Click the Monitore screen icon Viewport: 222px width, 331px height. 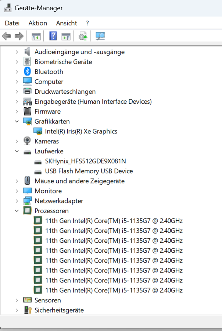pyautogui.click(x=27, y=191)
